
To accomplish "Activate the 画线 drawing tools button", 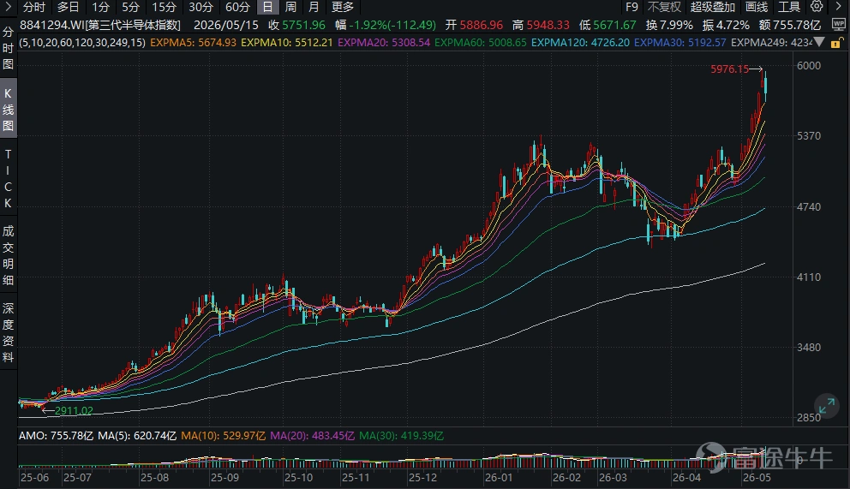I will pos(757,7).
